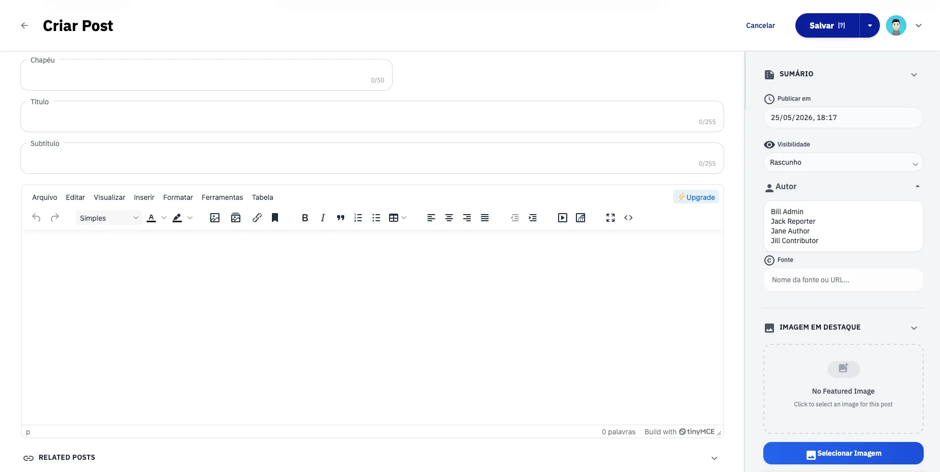This screenshot has height=472, width=940.
Task: Open the Ferramentas menu
Action: (x=223, y=197)
